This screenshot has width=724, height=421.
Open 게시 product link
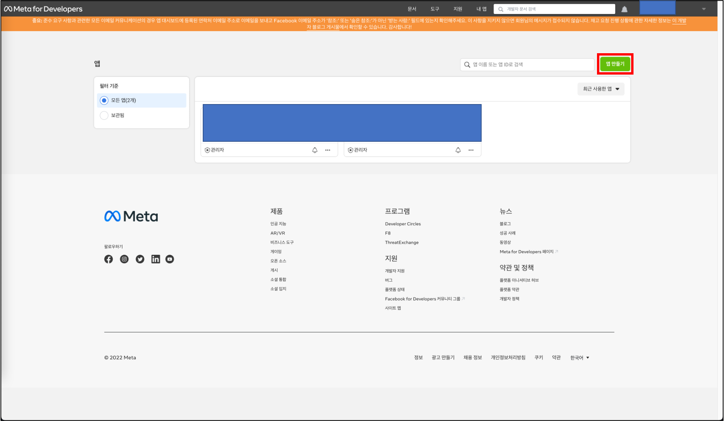(274, 270)
